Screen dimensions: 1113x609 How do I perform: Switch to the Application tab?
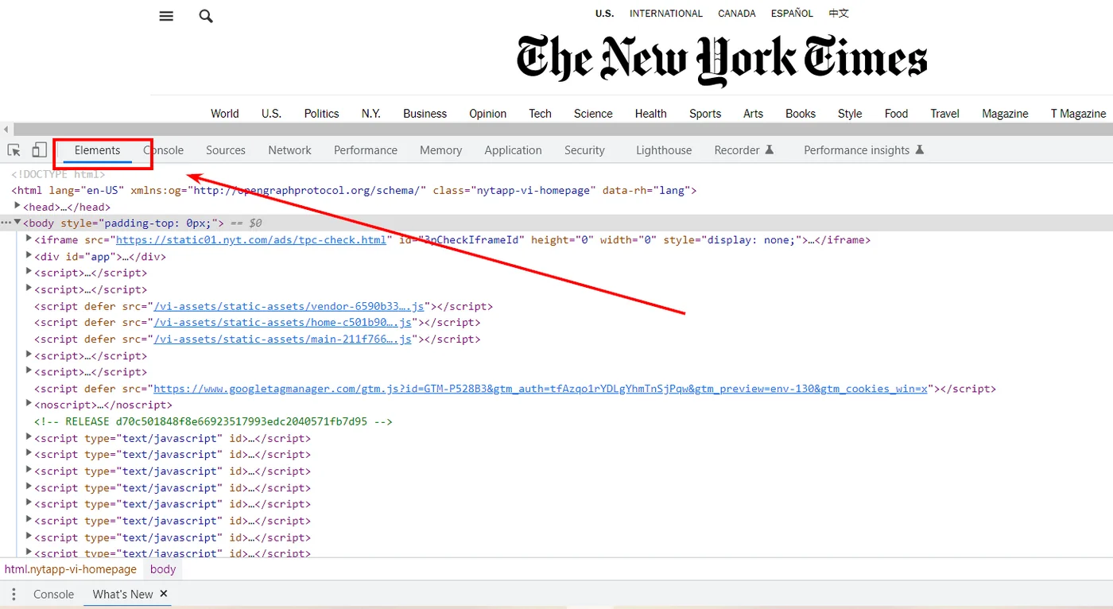(513, 150)
